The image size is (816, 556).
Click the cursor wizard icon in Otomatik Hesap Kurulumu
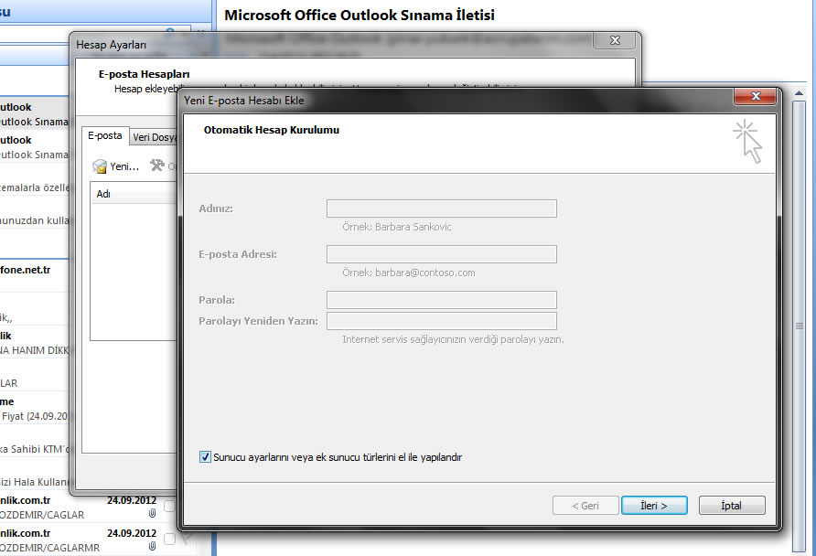coord(748,141)
